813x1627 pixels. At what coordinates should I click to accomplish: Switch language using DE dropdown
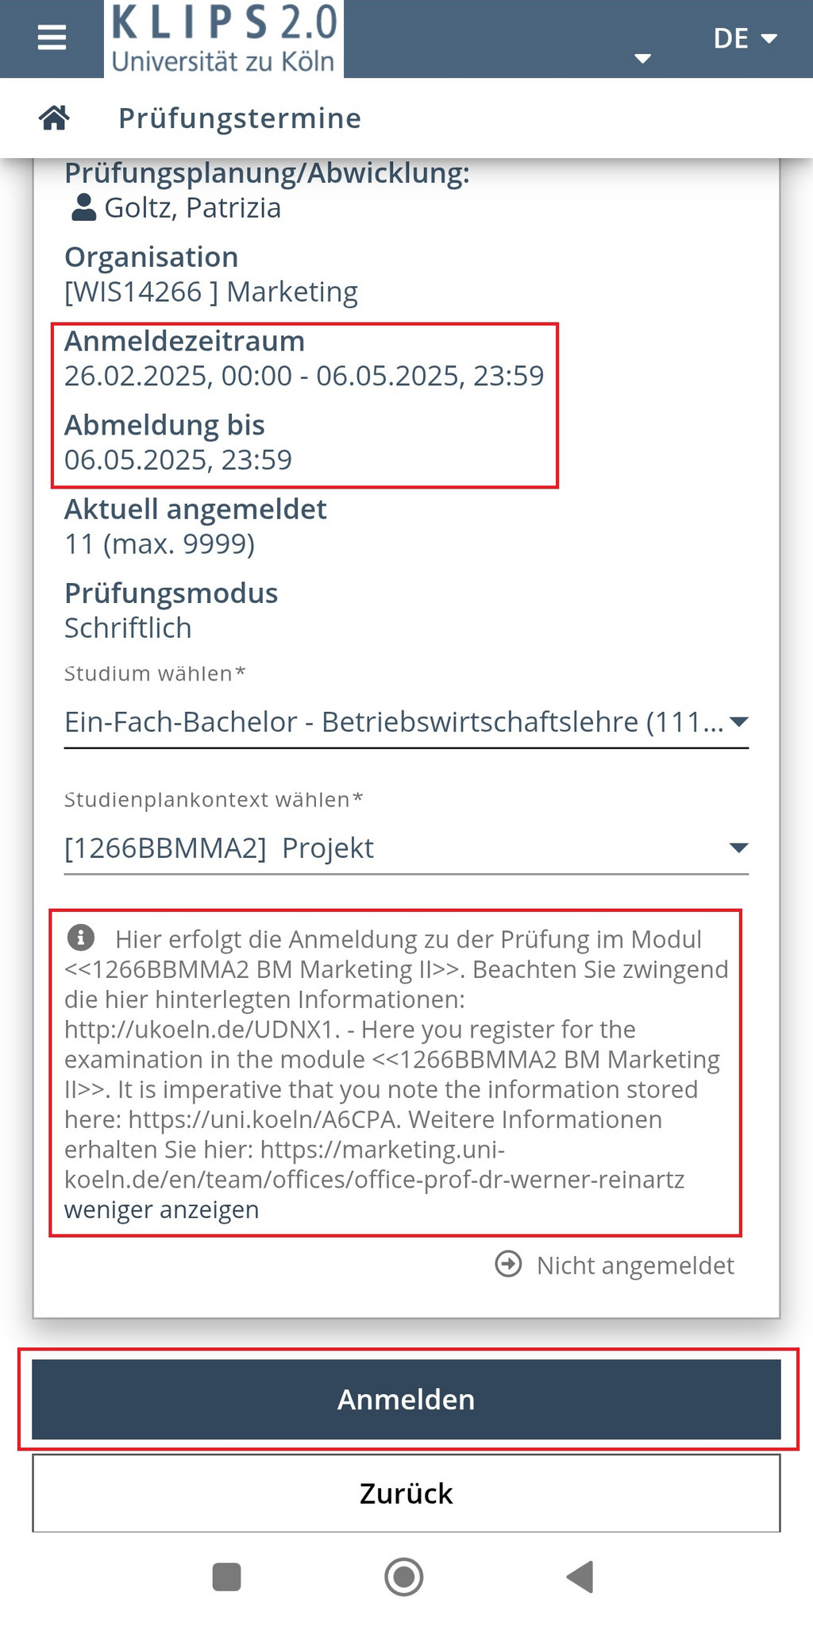[x=745, y=38]
